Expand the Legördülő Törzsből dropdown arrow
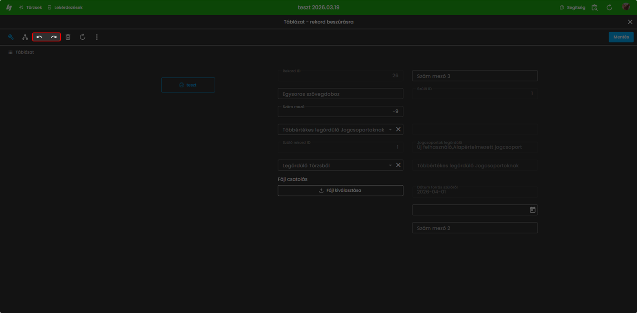The width and height of the screenshot is (637, 313). pyautogui.click(x=390, y=165)
